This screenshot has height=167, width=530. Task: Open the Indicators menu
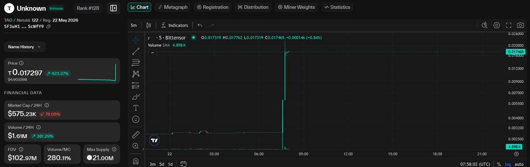pyautogui.click(x=175, y=26)
